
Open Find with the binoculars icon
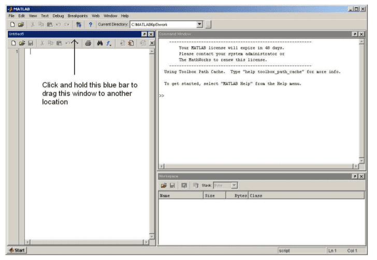pos(100,43)
